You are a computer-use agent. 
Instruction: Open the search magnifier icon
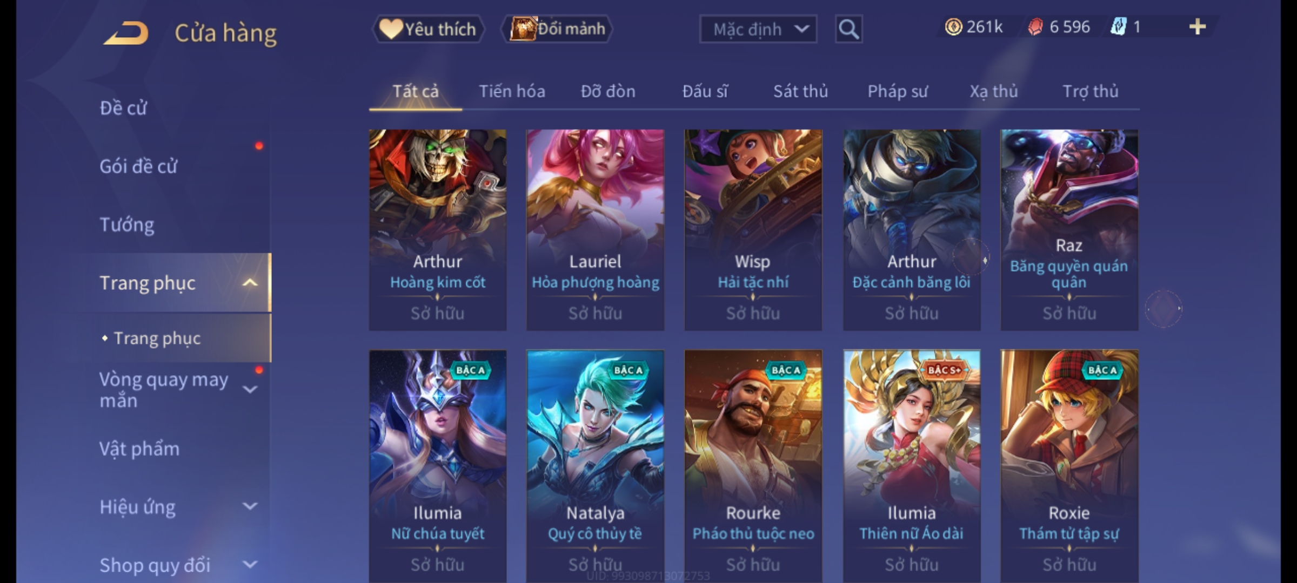(848, 29)
